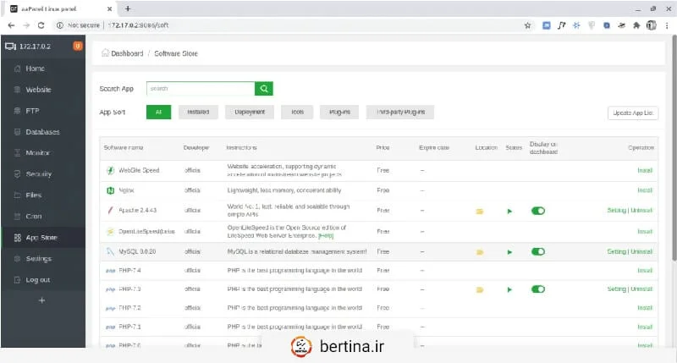Open Apache 2.4.43 folder location icon
Screen dimensions: 677x363
click(x=479, y=211)
